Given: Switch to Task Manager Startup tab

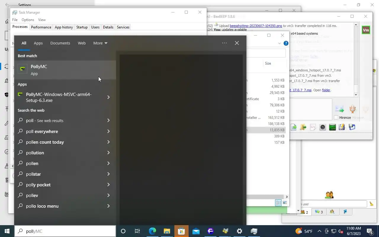Looking at the screenshot, I should click(x=82, y=27).
